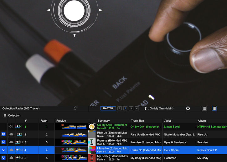This screenshot has width=227, height=162.
Task: Click the star status icon in the On My Own row
Action: (x=18, y=127)
